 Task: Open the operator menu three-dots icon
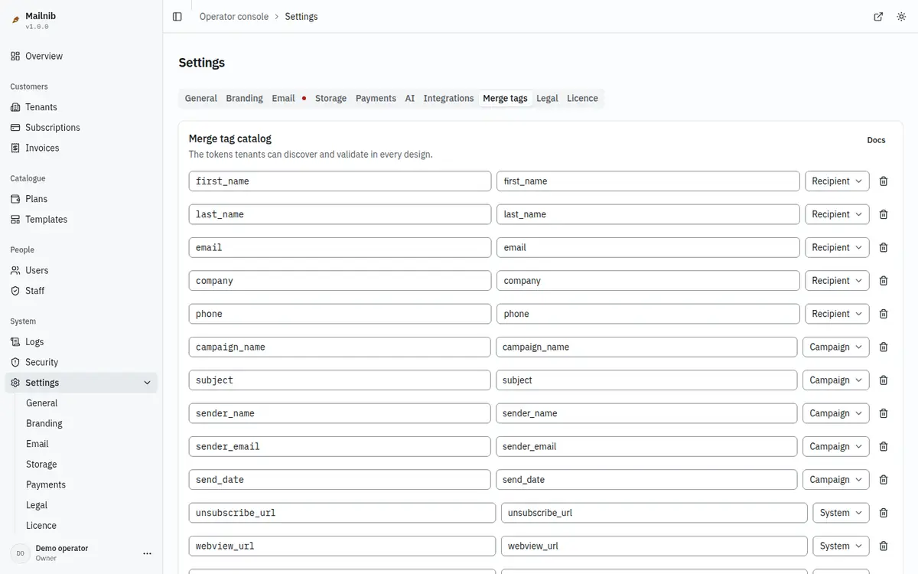coord(148,553)
